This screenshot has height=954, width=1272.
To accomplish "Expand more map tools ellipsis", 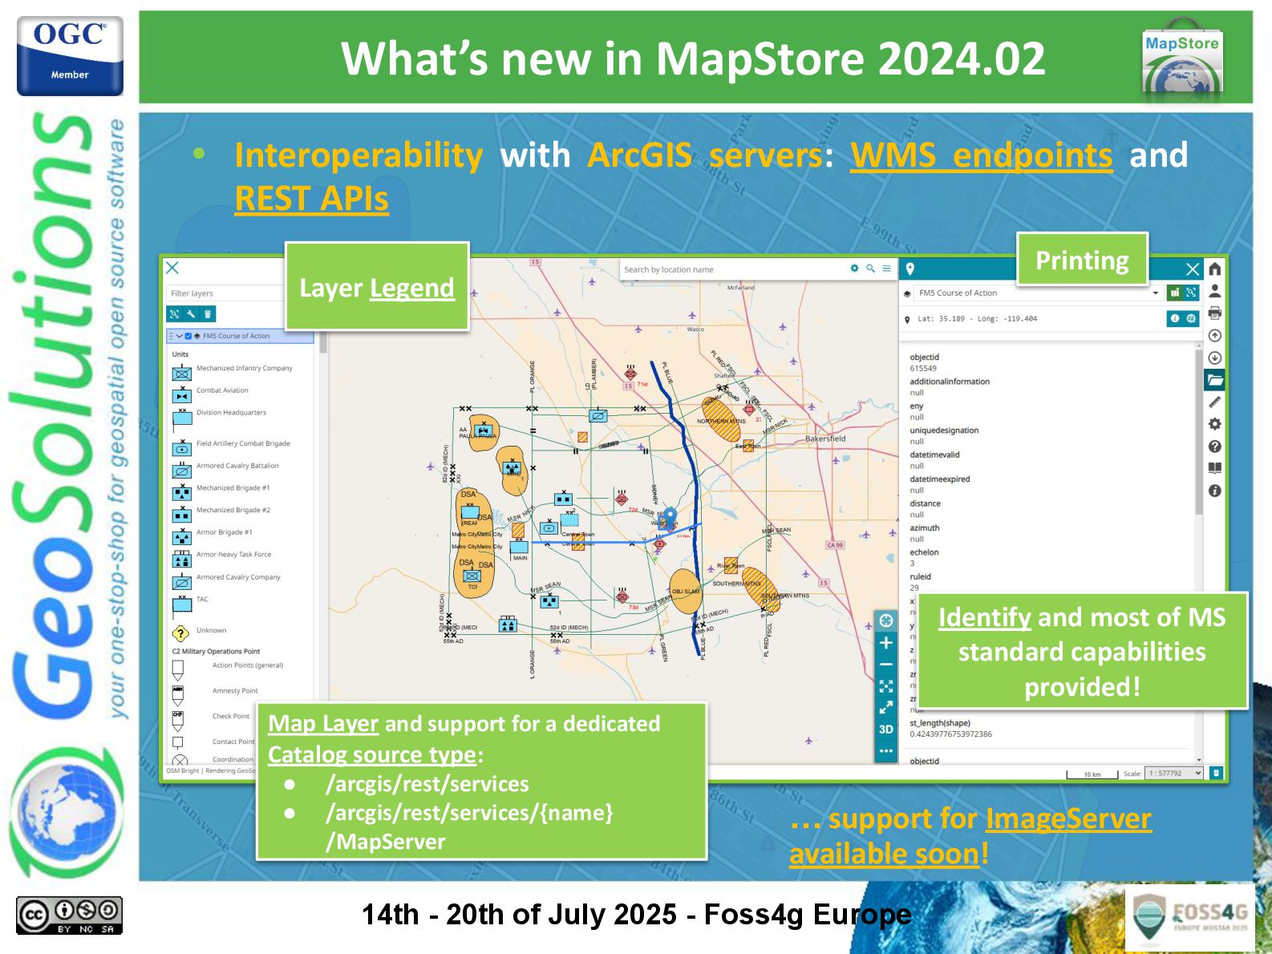I will [x=886, y=751].
